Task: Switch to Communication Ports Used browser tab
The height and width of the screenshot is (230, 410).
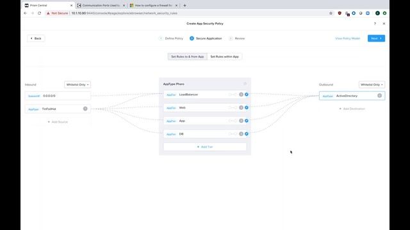Action: [101, 5]
